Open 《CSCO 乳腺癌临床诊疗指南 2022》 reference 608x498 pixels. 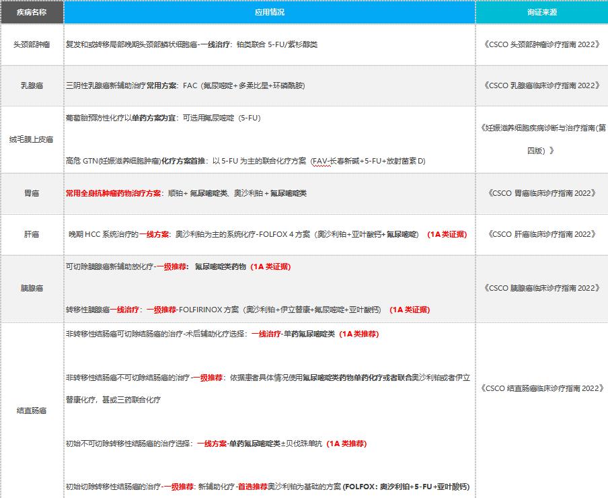[542, 84]
